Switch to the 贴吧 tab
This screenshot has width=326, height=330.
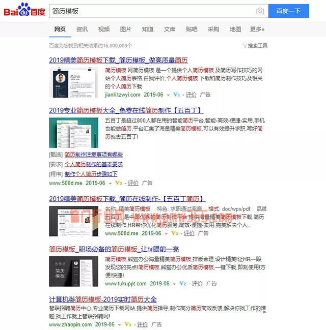coord(192,29)
